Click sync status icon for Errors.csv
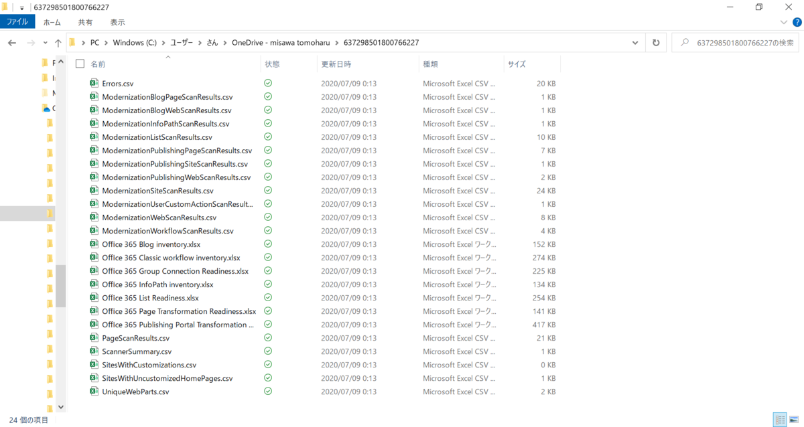804x427 pixels. coord(268,84)
